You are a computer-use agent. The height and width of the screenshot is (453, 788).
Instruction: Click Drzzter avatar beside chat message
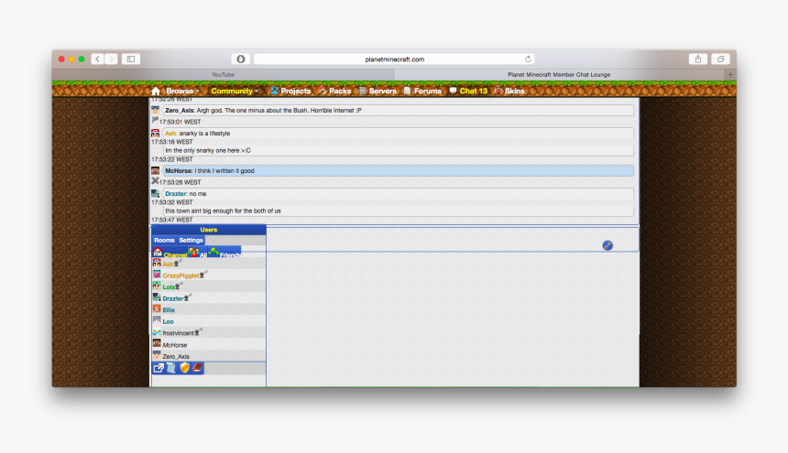(x=155, y=193)
